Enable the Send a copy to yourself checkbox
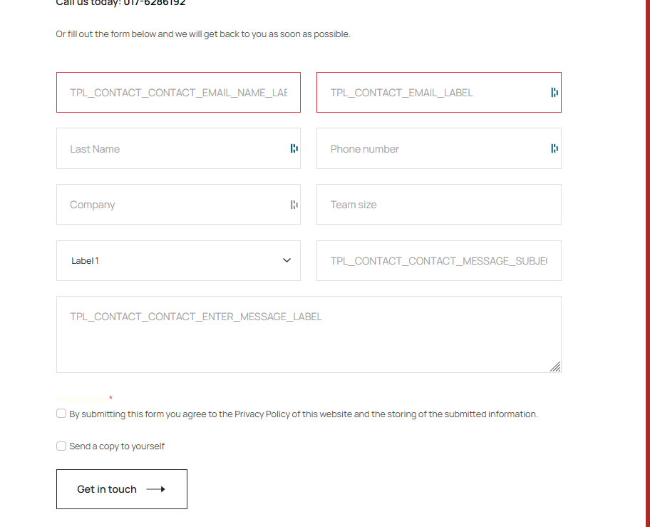 click(61, 446)
